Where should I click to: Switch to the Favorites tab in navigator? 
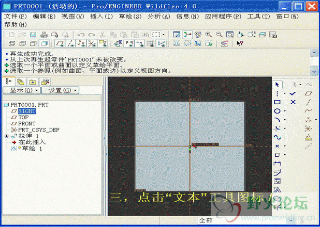click(33, 82)
